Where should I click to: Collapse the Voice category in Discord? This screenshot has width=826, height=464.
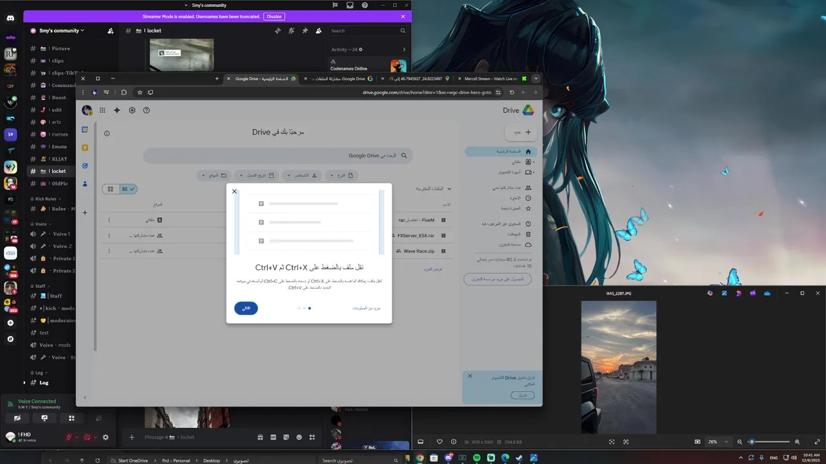(x=40, y=224)
